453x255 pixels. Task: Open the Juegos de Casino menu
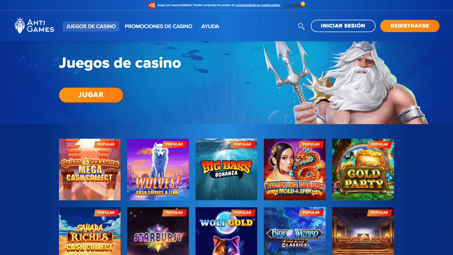[91, 27]
